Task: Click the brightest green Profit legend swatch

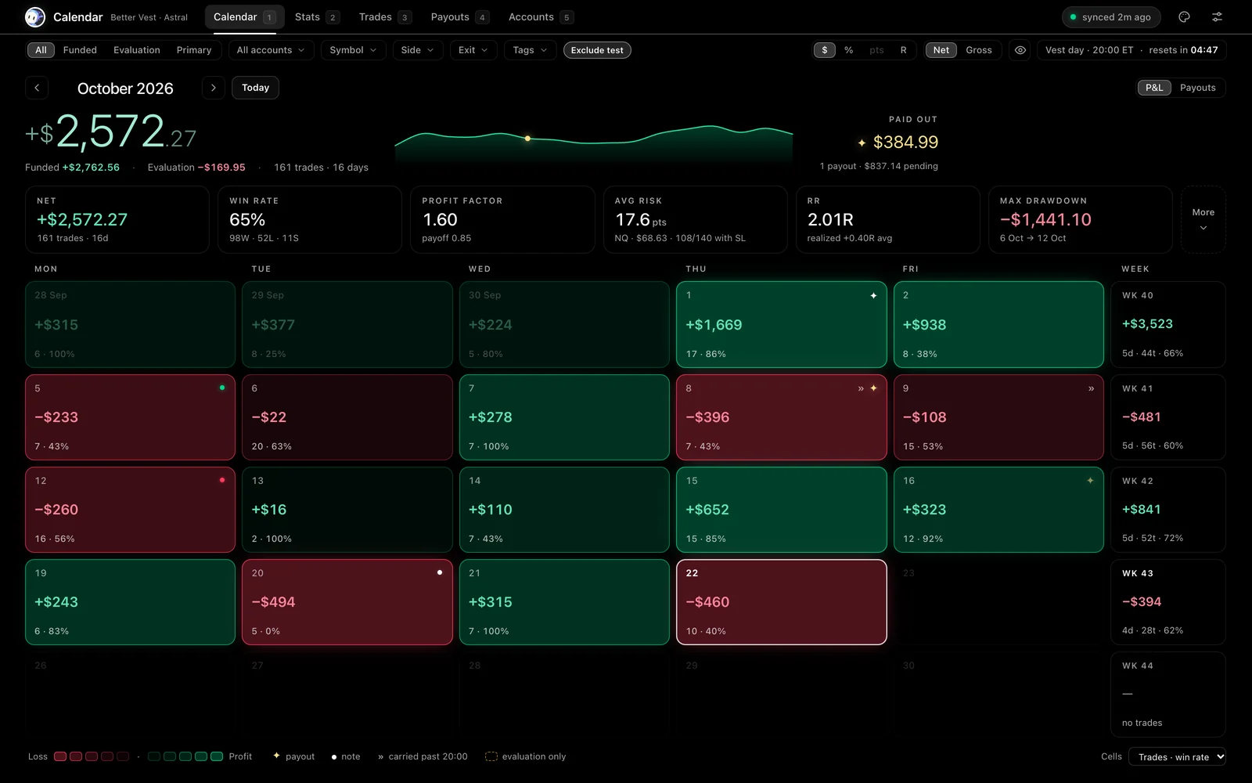Action: tap(217, 756)
